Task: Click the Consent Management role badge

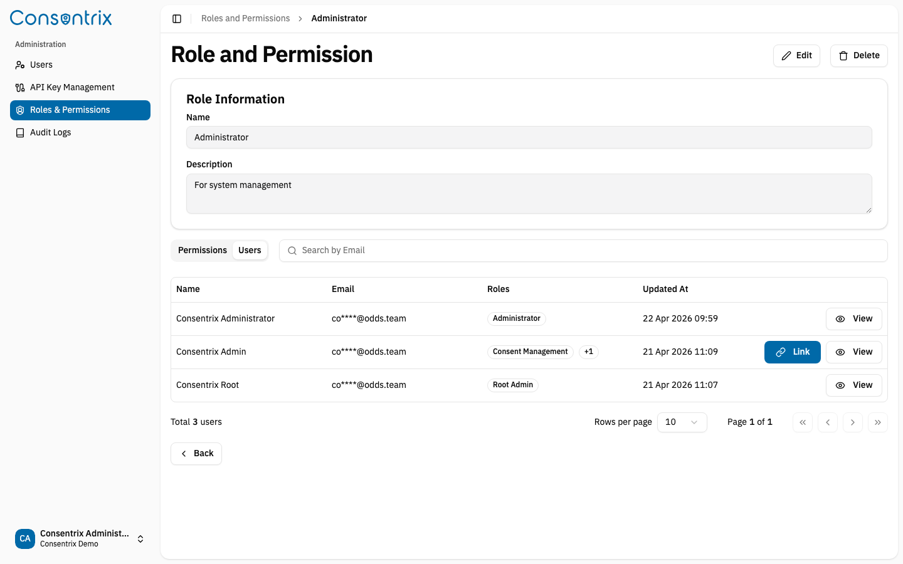Action: (530, 352)
